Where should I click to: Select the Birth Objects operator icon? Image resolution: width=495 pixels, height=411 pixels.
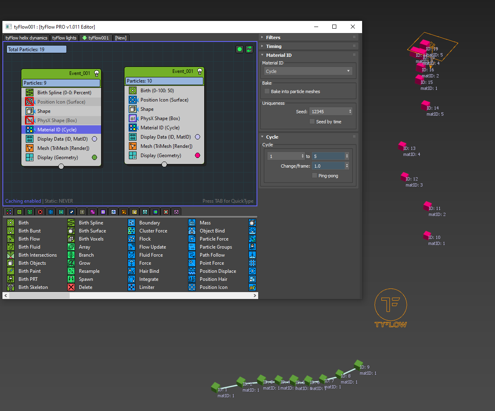click(x=11, y=263)
